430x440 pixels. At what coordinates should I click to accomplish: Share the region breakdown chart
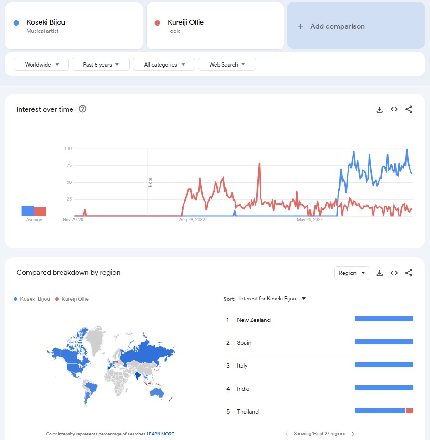tap(409, 273)
